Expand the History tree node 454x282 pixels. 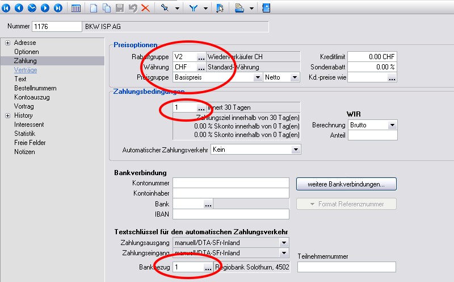point(7,115)
